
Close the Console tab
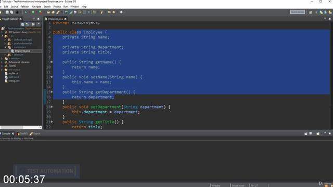coord(12,133)
